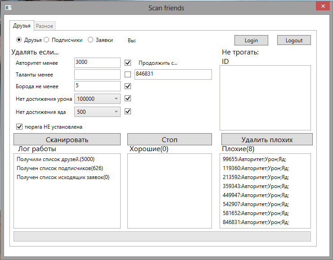This screenshot has height=260, width=333.
Task: Click the Авторитет менее input field
Action: tap(97, 63)
